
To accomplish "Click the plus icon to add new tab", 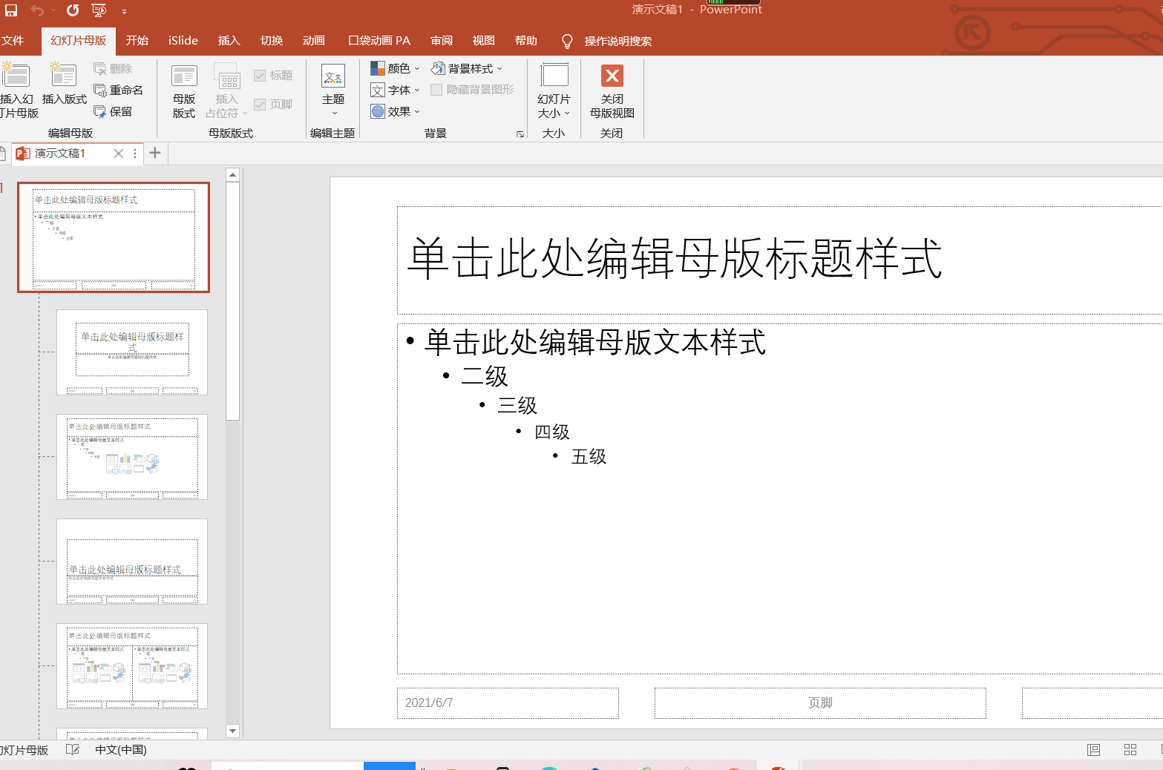I will pyautogui.click(x=155, y=153).
